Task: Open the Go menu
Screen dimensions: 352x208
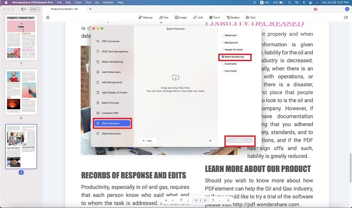Action: click(x=97, y=3)
